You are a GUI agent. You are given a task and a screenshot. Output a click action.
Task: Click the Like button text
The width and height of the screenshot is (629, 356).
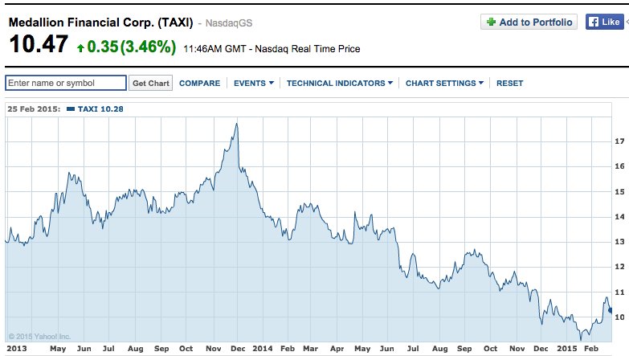[611, 22]
